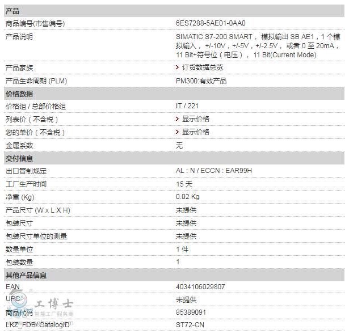349x334 pixels.
Task: Click the red arrow in the 列表价 row
Action: pos(177,119)
